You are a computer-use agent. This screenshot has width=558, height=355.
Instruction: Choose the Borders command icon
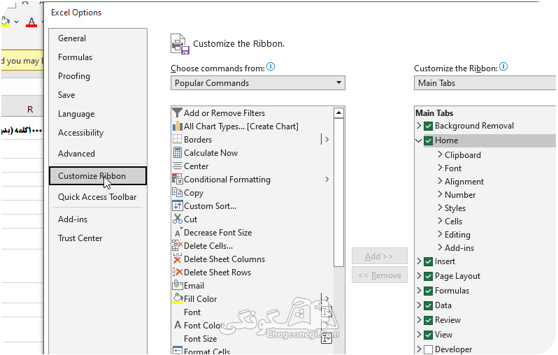tap(177, 140)
